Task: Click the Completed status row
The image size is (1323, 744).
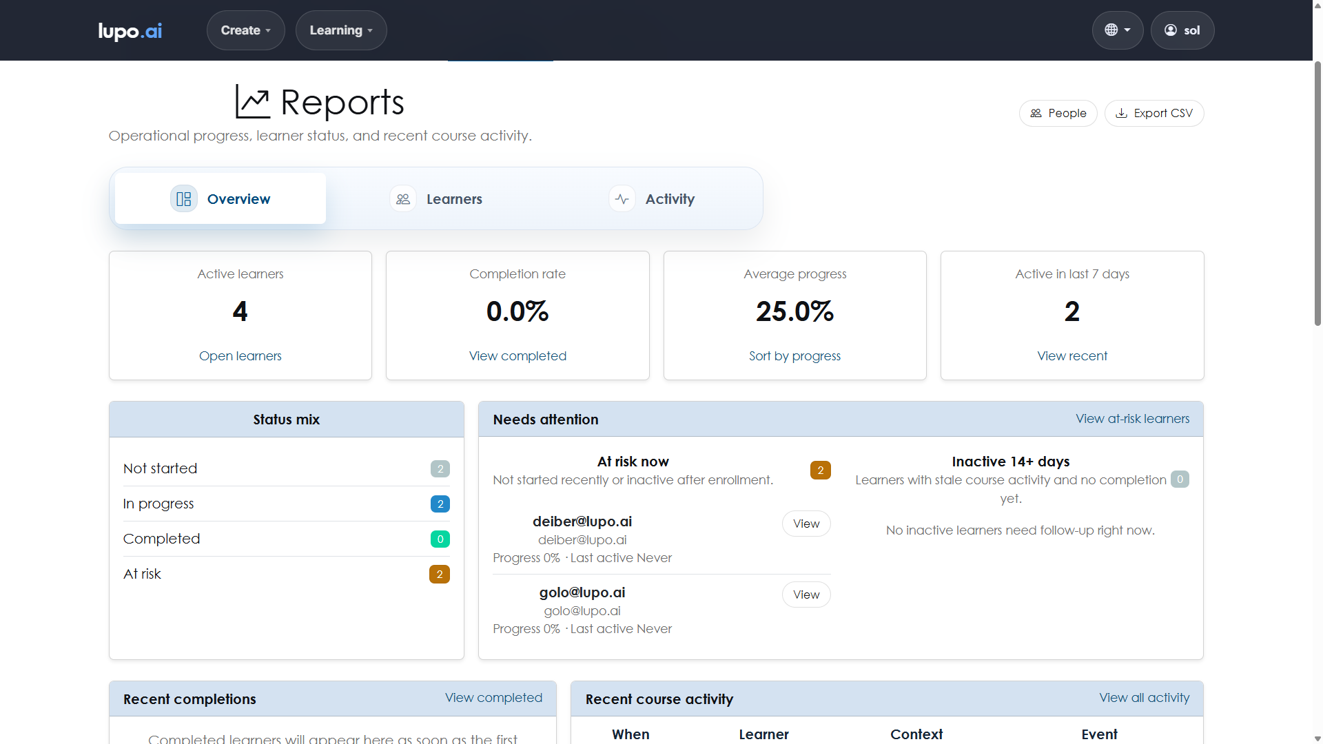Action: click(x=287, y=539)
